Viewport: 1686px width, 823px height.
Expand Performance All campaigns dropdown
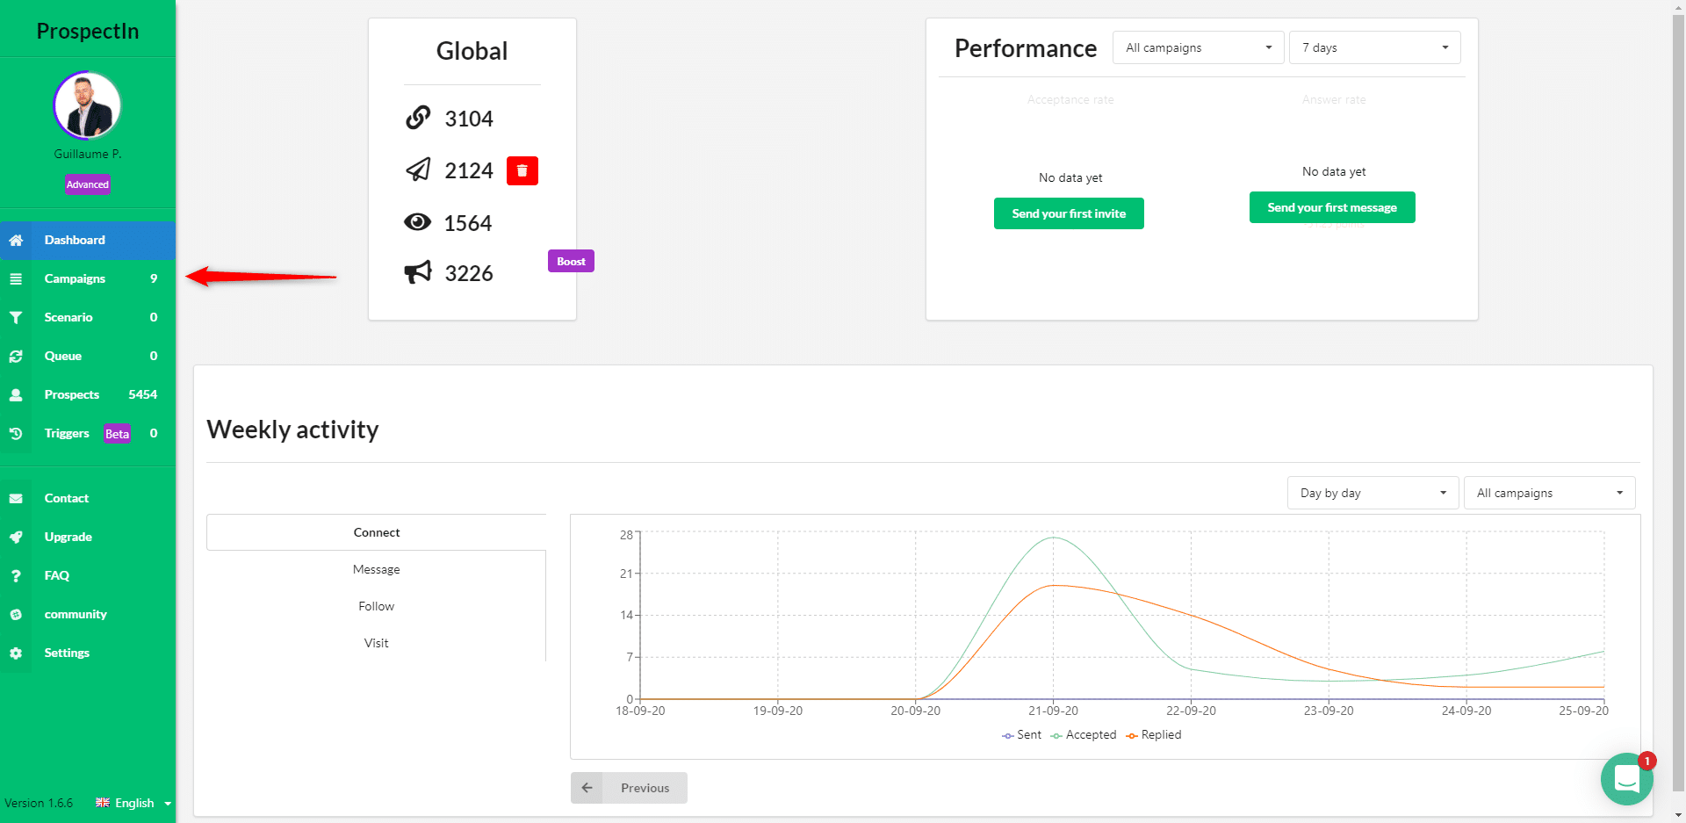tap(1199, 47)
